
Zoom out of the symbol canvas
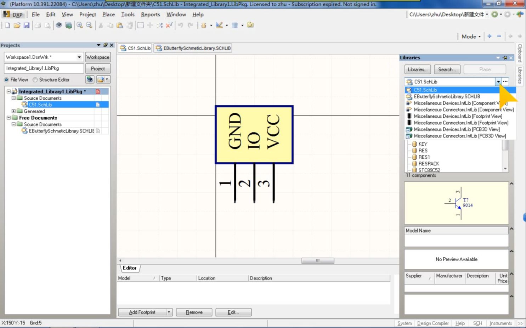coord(89,25)
